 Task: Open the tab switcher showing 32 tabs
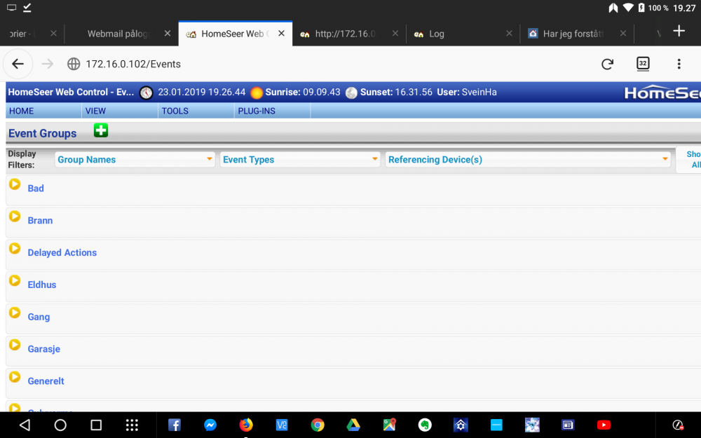click(643, 64)
